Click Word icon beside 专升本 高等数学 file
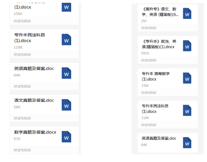The image size is (207, 162). tap(187, 78)
